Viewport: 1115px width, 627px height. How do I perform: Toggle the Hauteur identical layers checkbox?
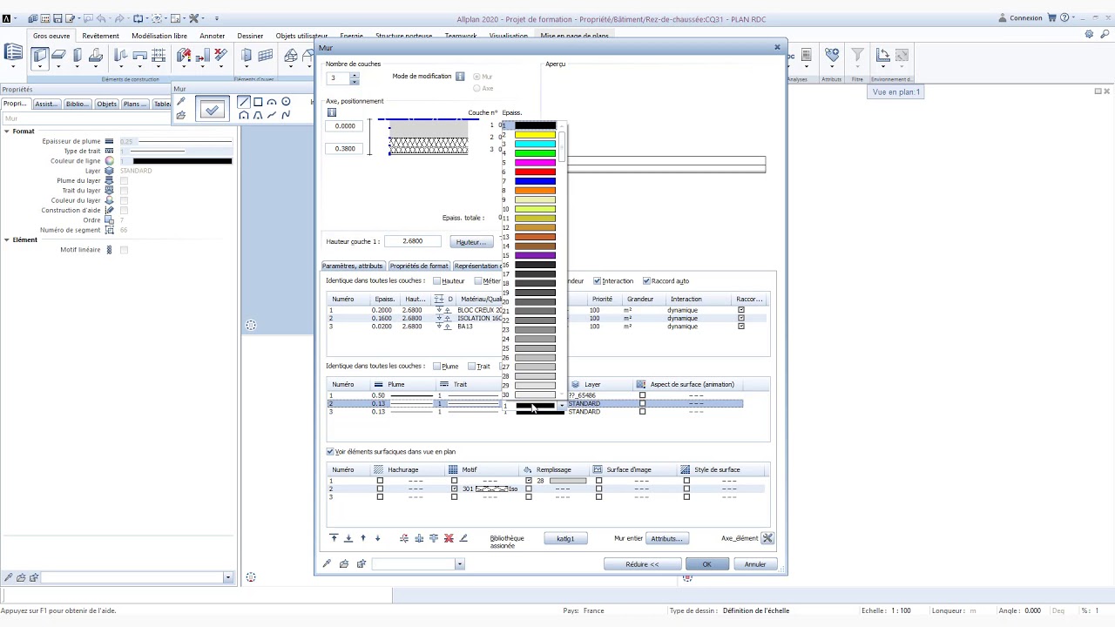(x=437, y=281)
